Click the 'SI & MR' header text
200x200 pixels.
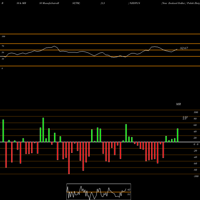pos(21,3)
